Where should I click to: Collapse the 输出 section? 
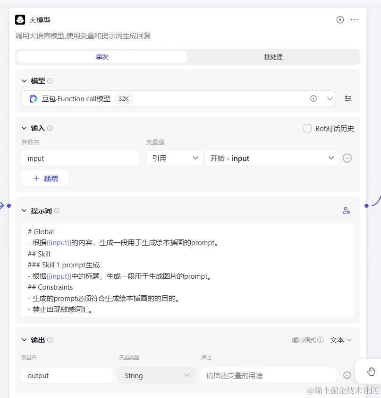pos(24,340)
